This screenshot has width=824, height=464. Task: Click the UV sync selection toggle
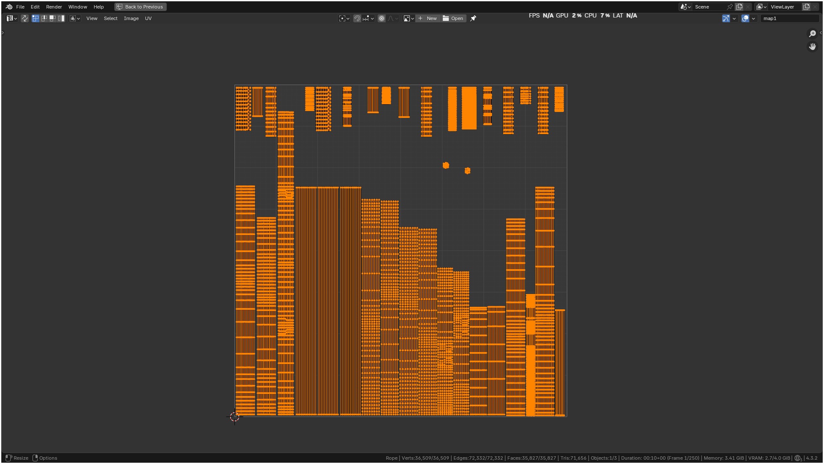click(25, 18)
